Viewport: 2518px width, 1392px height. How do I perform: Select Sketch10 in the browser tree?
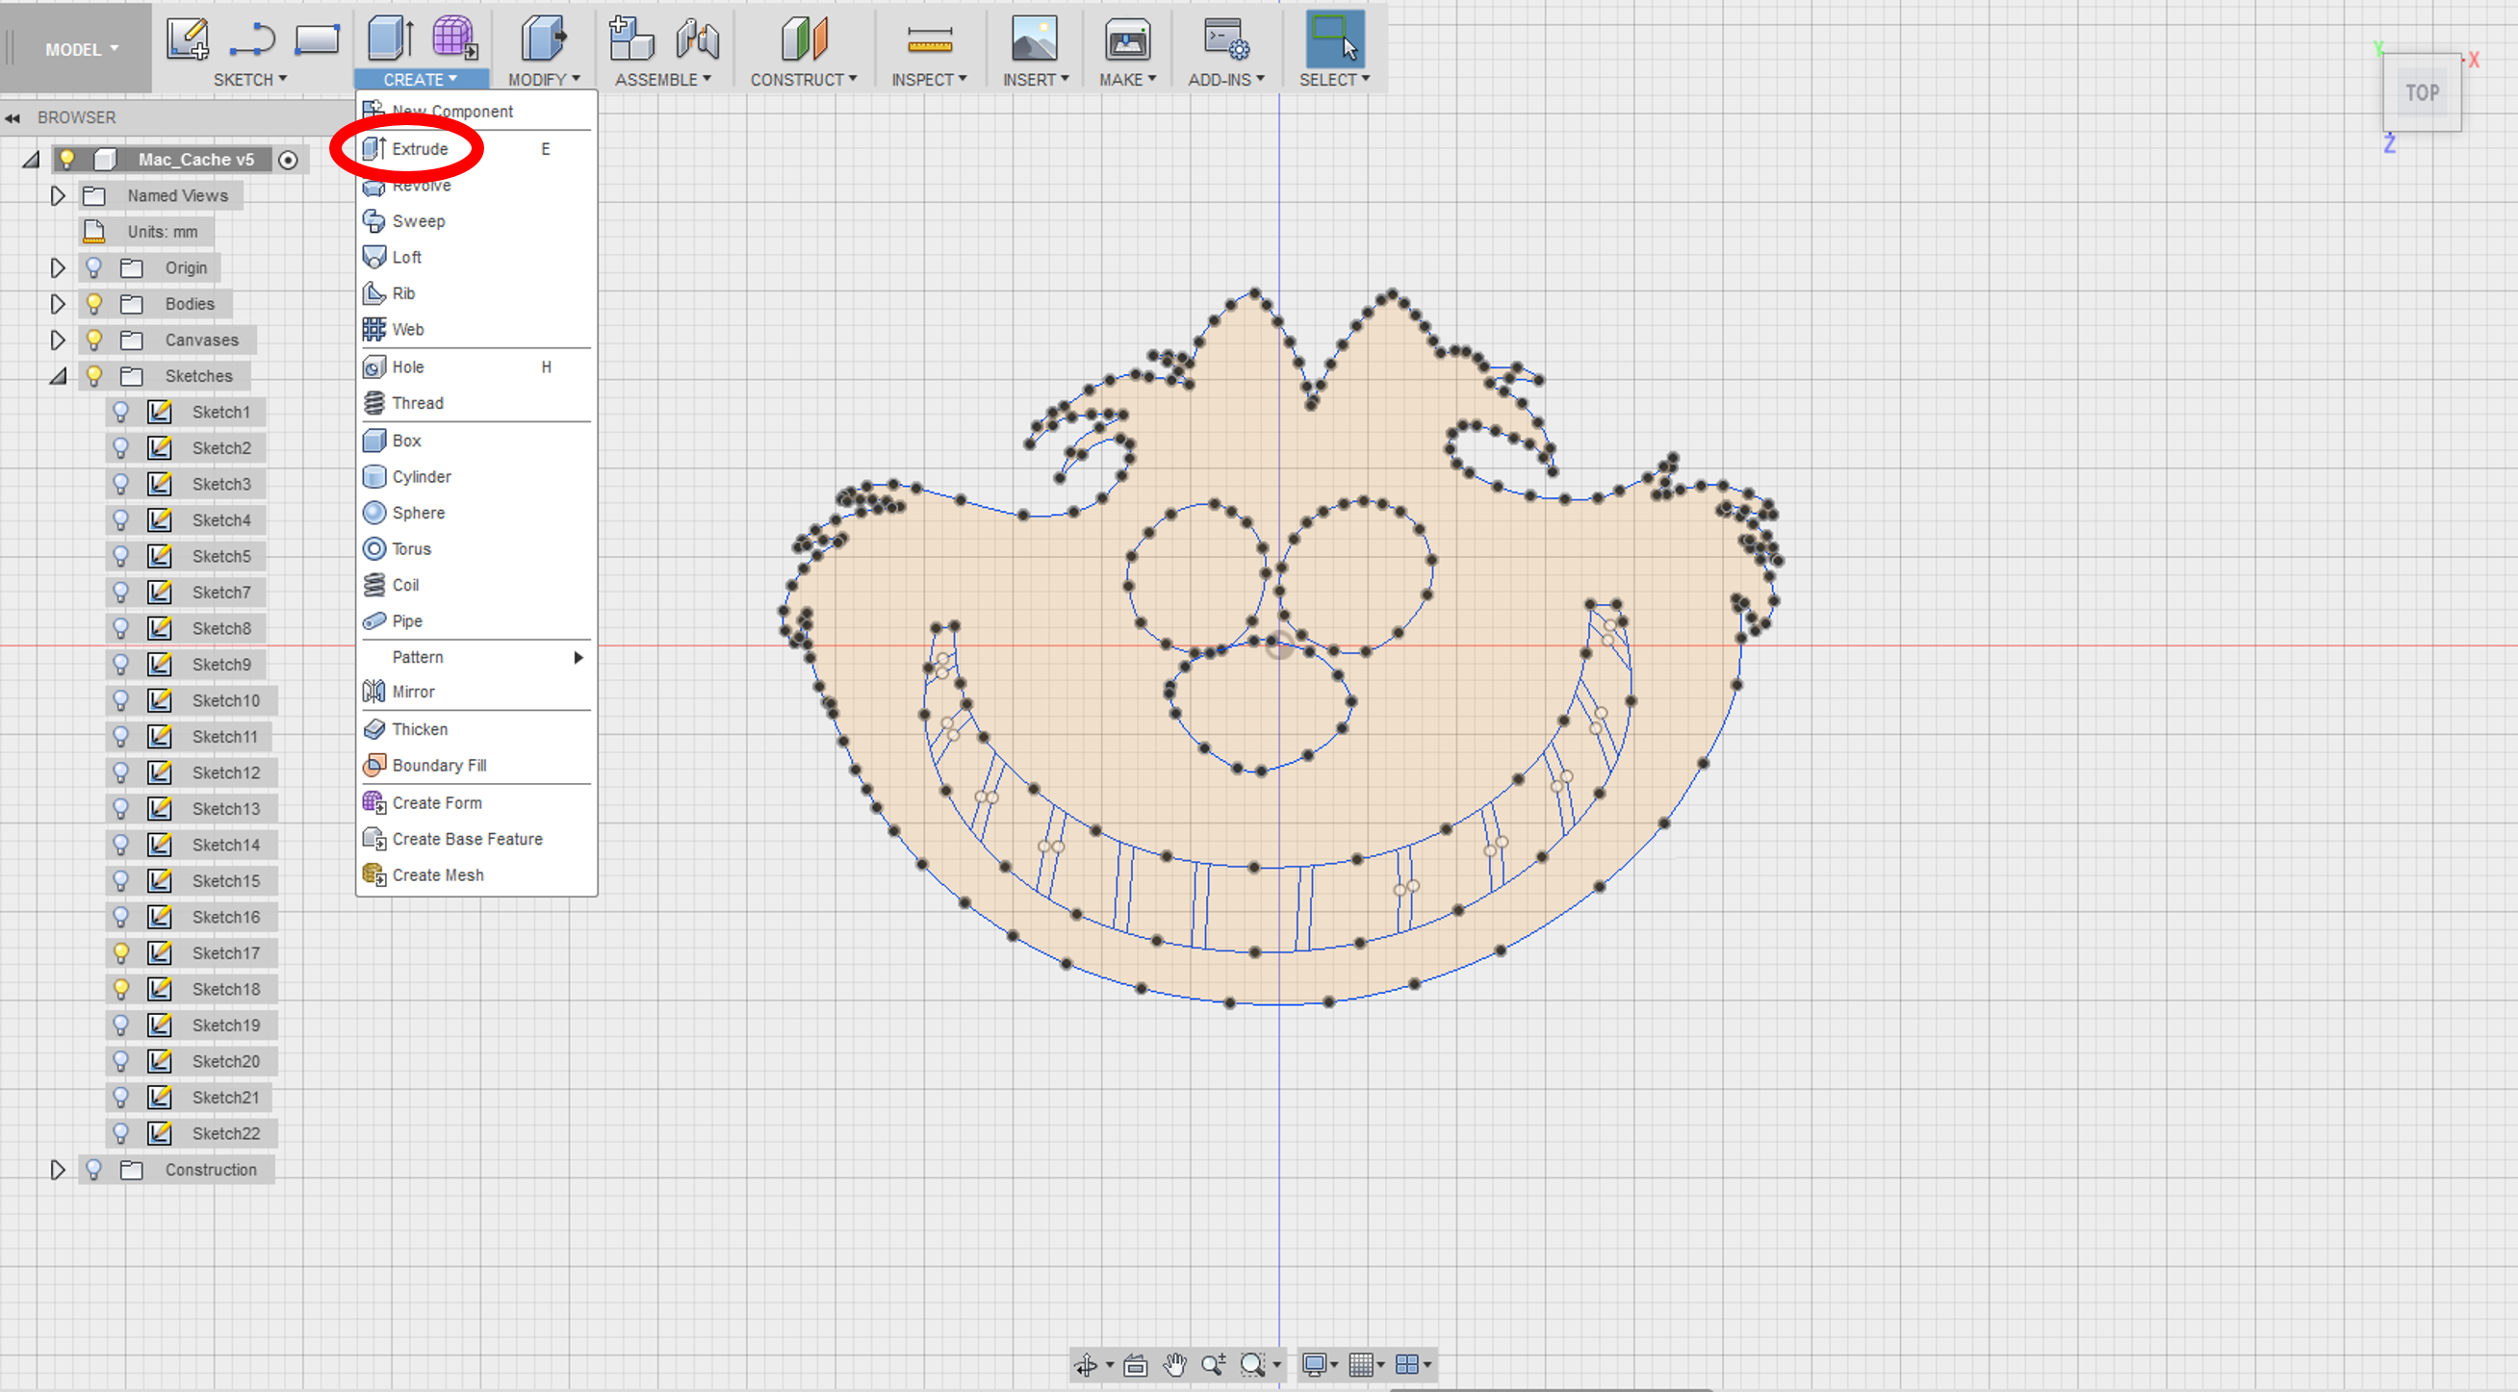pyautogui.click(x=226, y=701)
